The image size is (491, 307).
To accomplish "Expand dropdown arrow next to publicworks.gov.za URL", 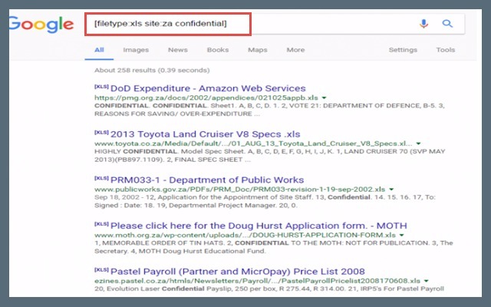I will point(391,190).
